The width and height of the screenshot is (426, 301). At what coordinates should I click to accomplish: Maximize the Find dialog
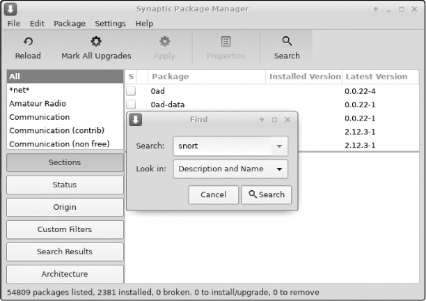click(275, 120)
